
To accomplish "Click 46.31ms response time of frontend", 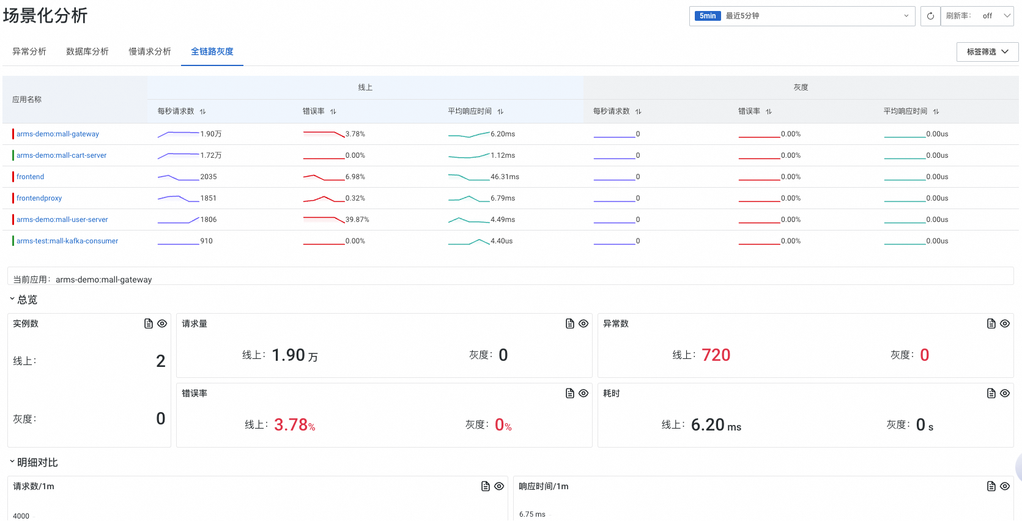I will tap(505, 177).
